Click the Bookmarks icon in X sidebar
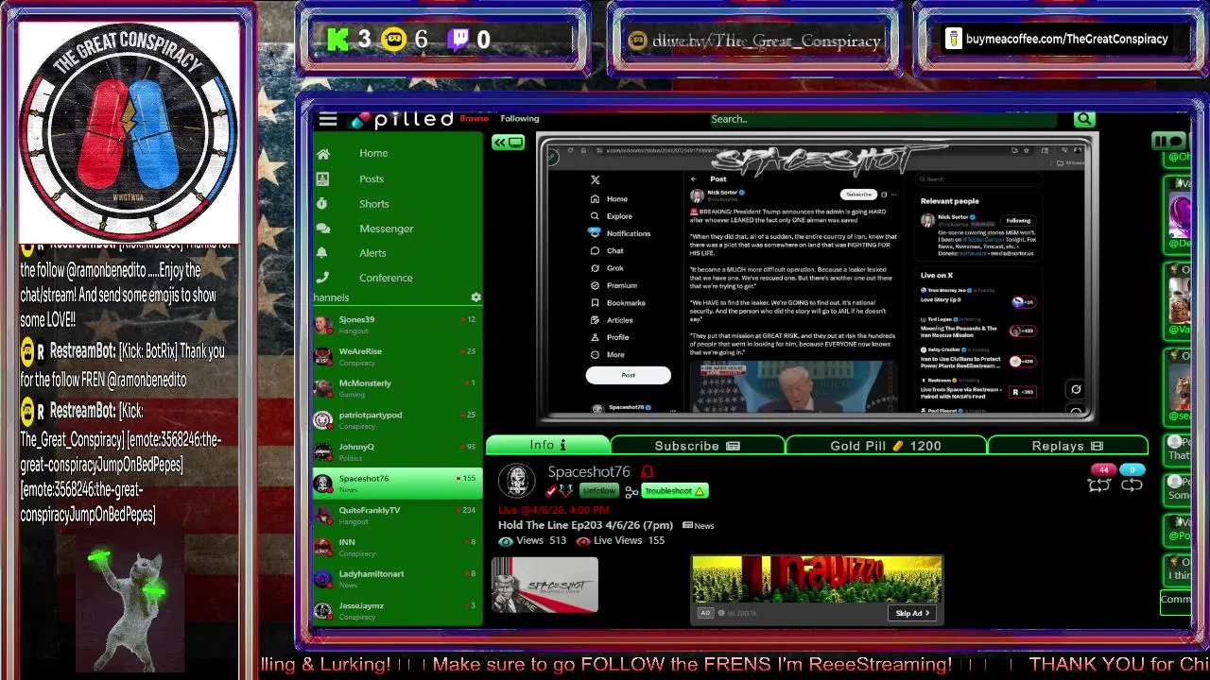The width and height of the screenshot is (1210, 680). pos(595,303)
